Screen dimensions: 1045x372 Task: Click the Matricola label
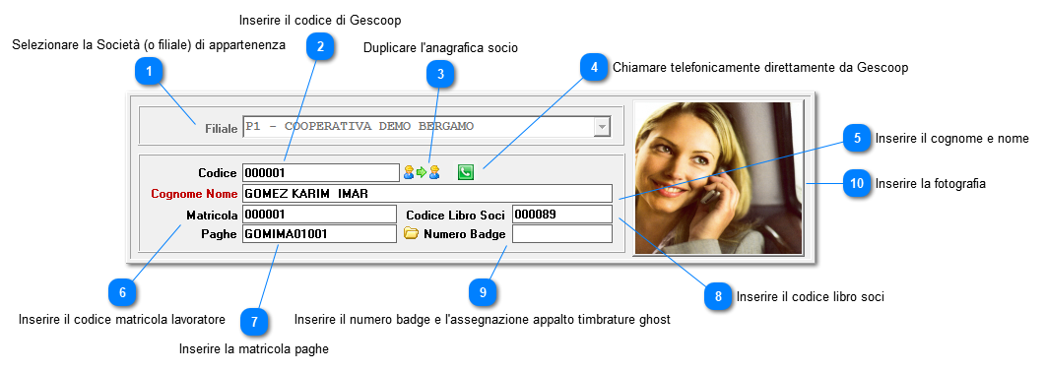(212, 215)
